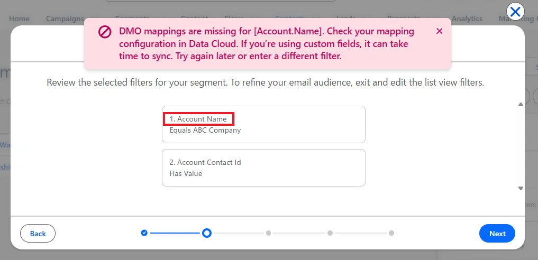Click the "1. Account Name" filter label
Viewport: 538px width, 260px height.
click(x=198, y=119)
